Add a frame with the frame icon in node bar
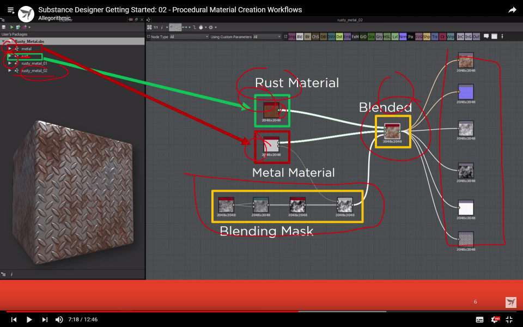The width and height of the screenshot is (523, 327). pyautogui.click(x=494, y=37)
